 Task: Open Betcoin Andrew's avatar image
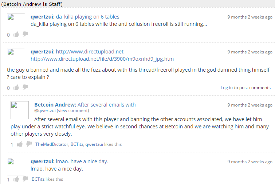coord(20,110)
